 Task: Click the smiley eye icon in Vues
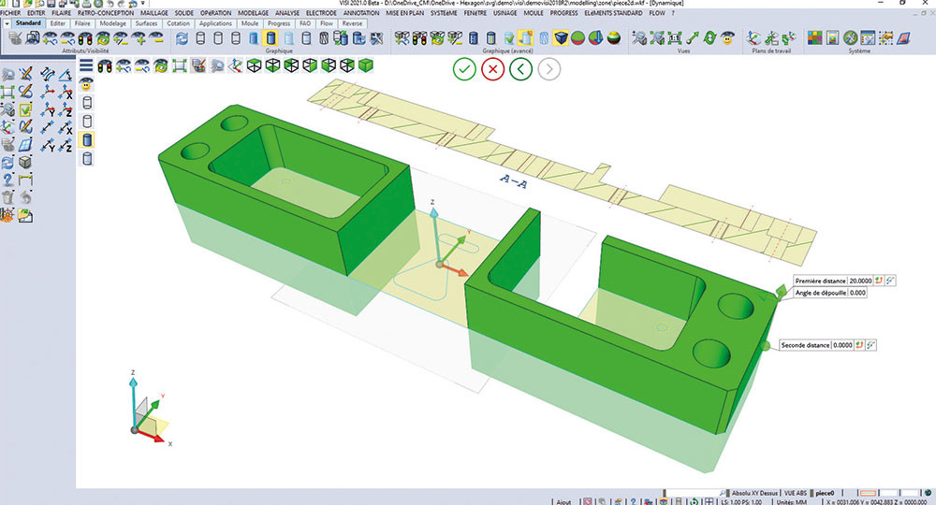tap(727, 38)
